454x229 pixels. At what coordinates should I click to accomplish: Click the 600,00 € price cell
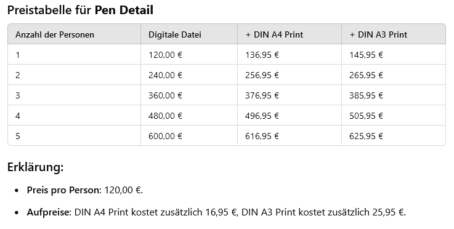point(165,136)
